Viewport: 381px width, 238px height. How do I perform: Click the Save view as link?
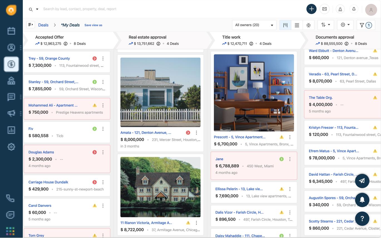pos(93,25)
